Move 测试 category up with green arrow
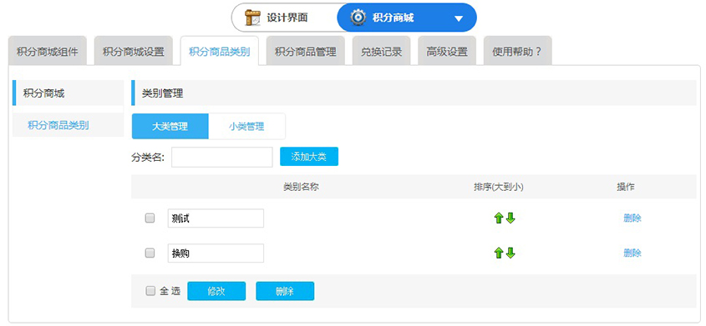 (x=499, y=218)
